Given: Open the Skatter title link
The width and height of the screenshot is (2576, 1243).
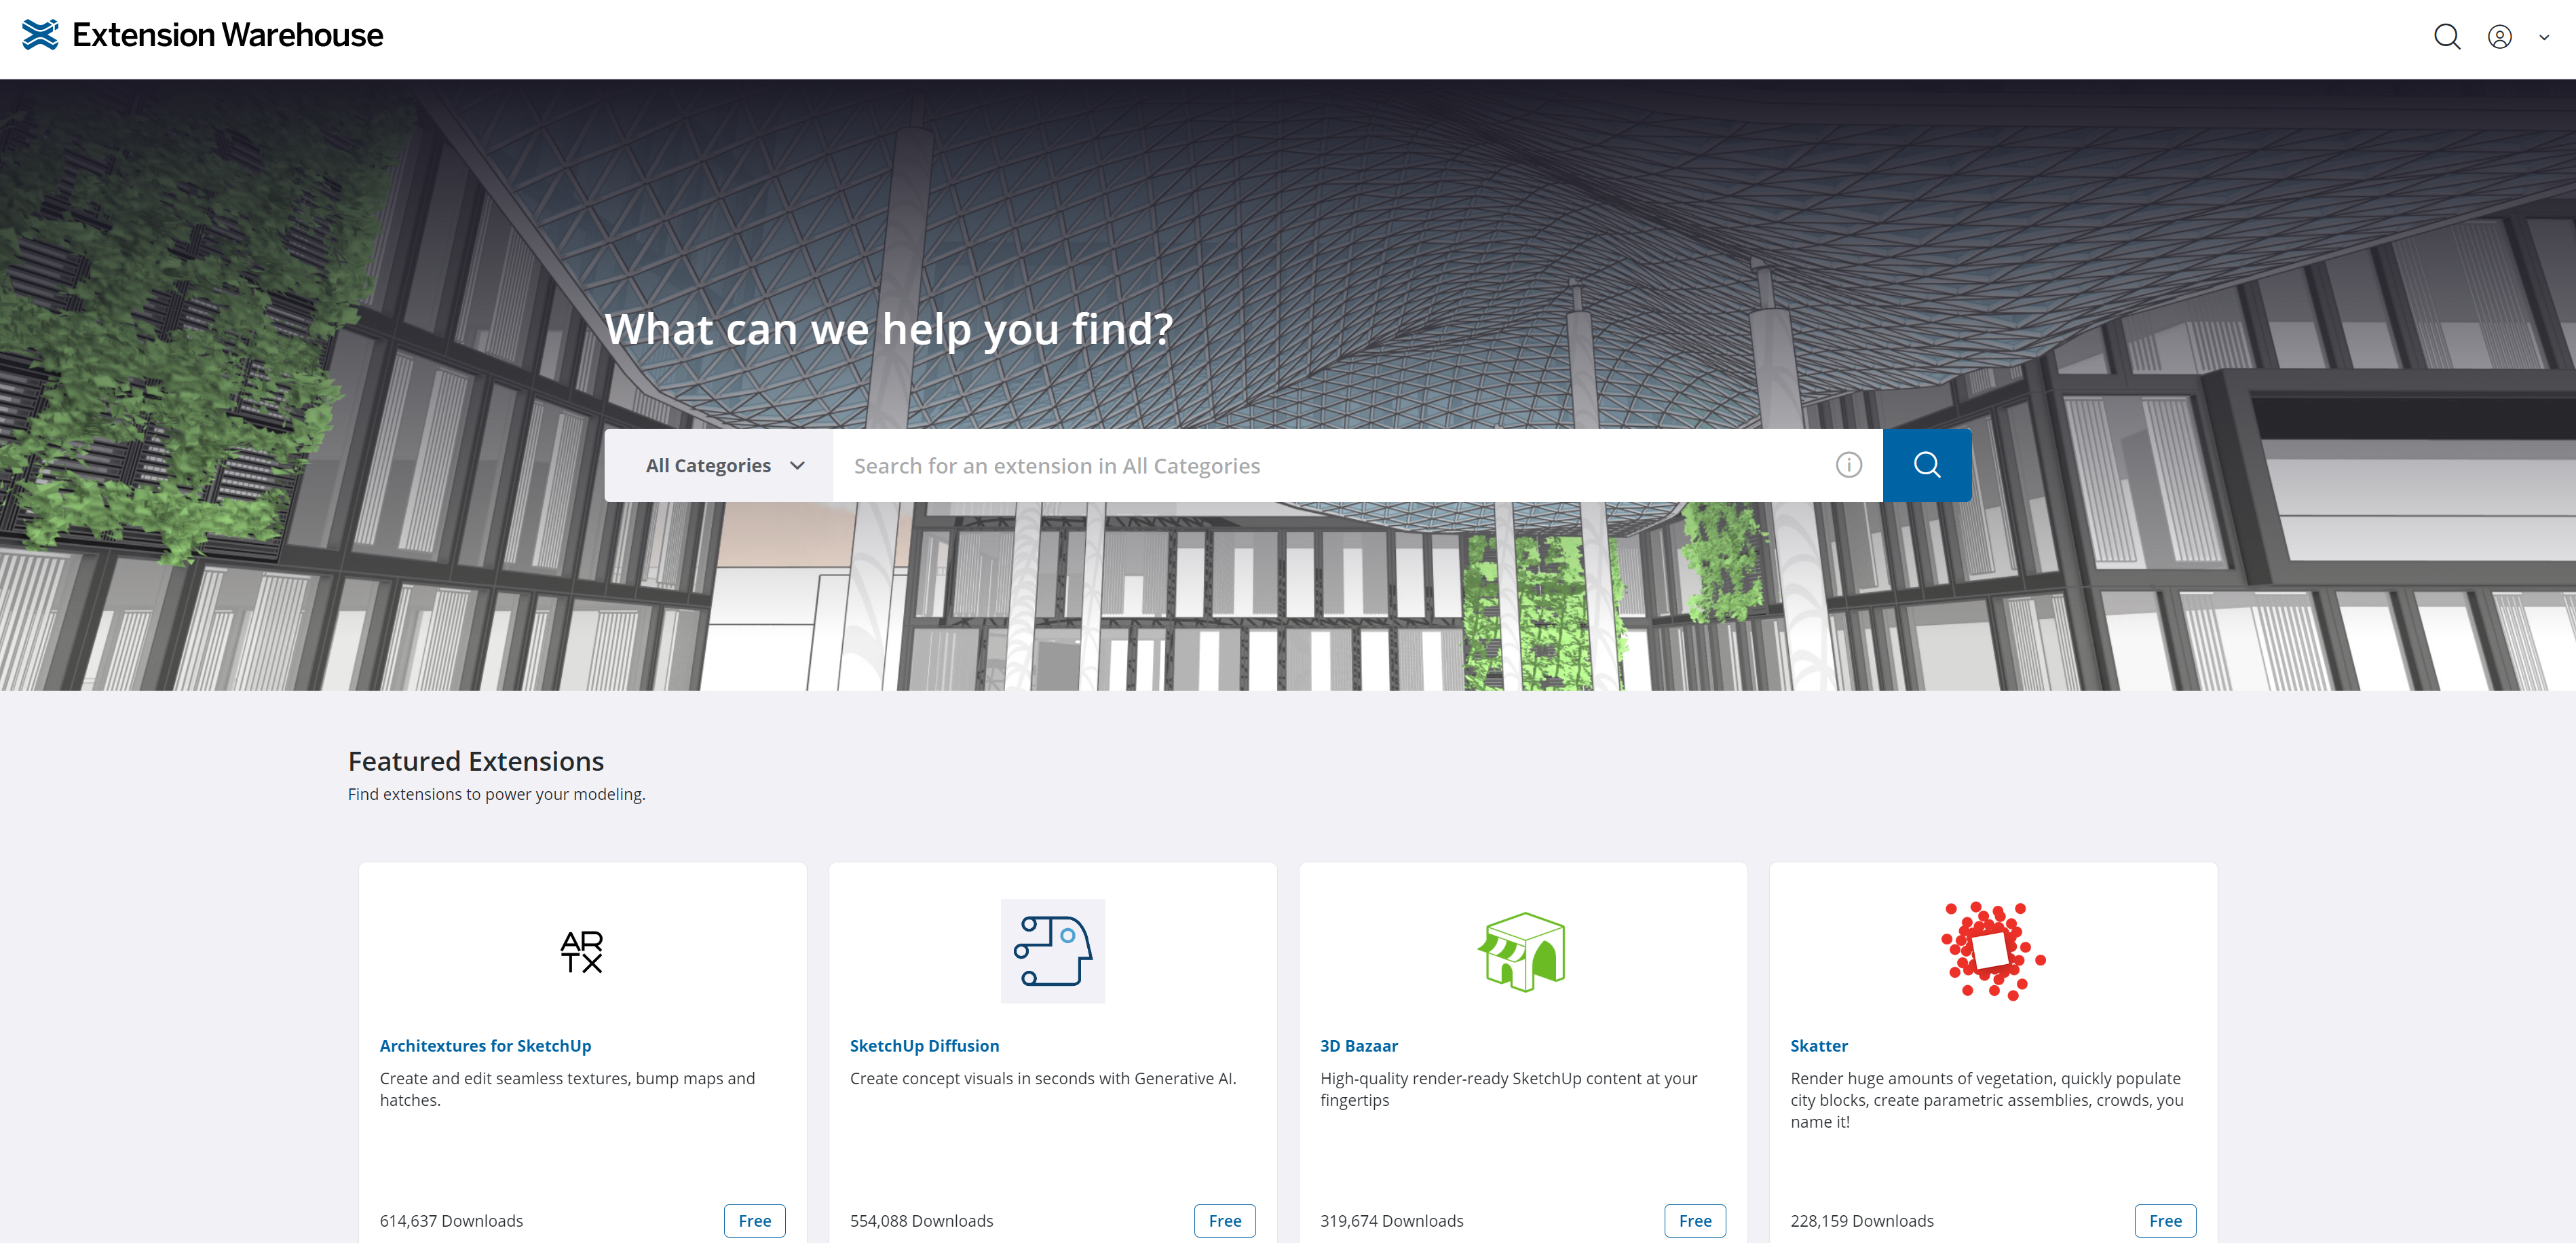Looking at the screenshot, I should (x=1818, y=1045).
